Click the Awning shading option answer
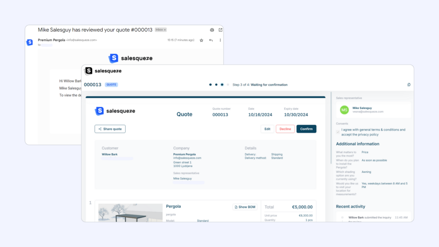The image size is (439, 247). point(366,172)
